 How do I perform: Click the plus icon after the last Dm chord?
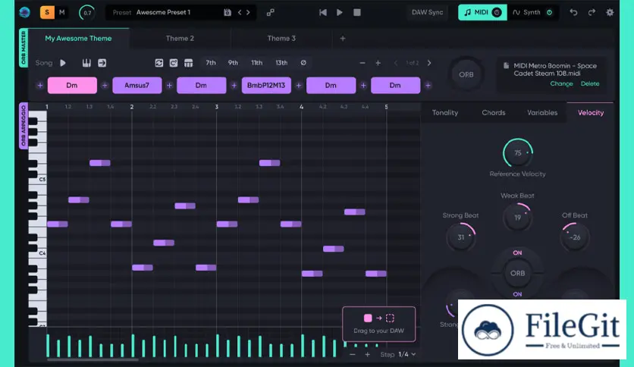[x=428, y=85]
